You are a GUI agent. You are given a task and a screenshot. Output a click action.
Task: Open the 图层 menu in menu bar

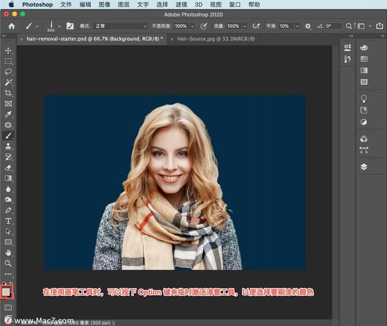[123, 4]
